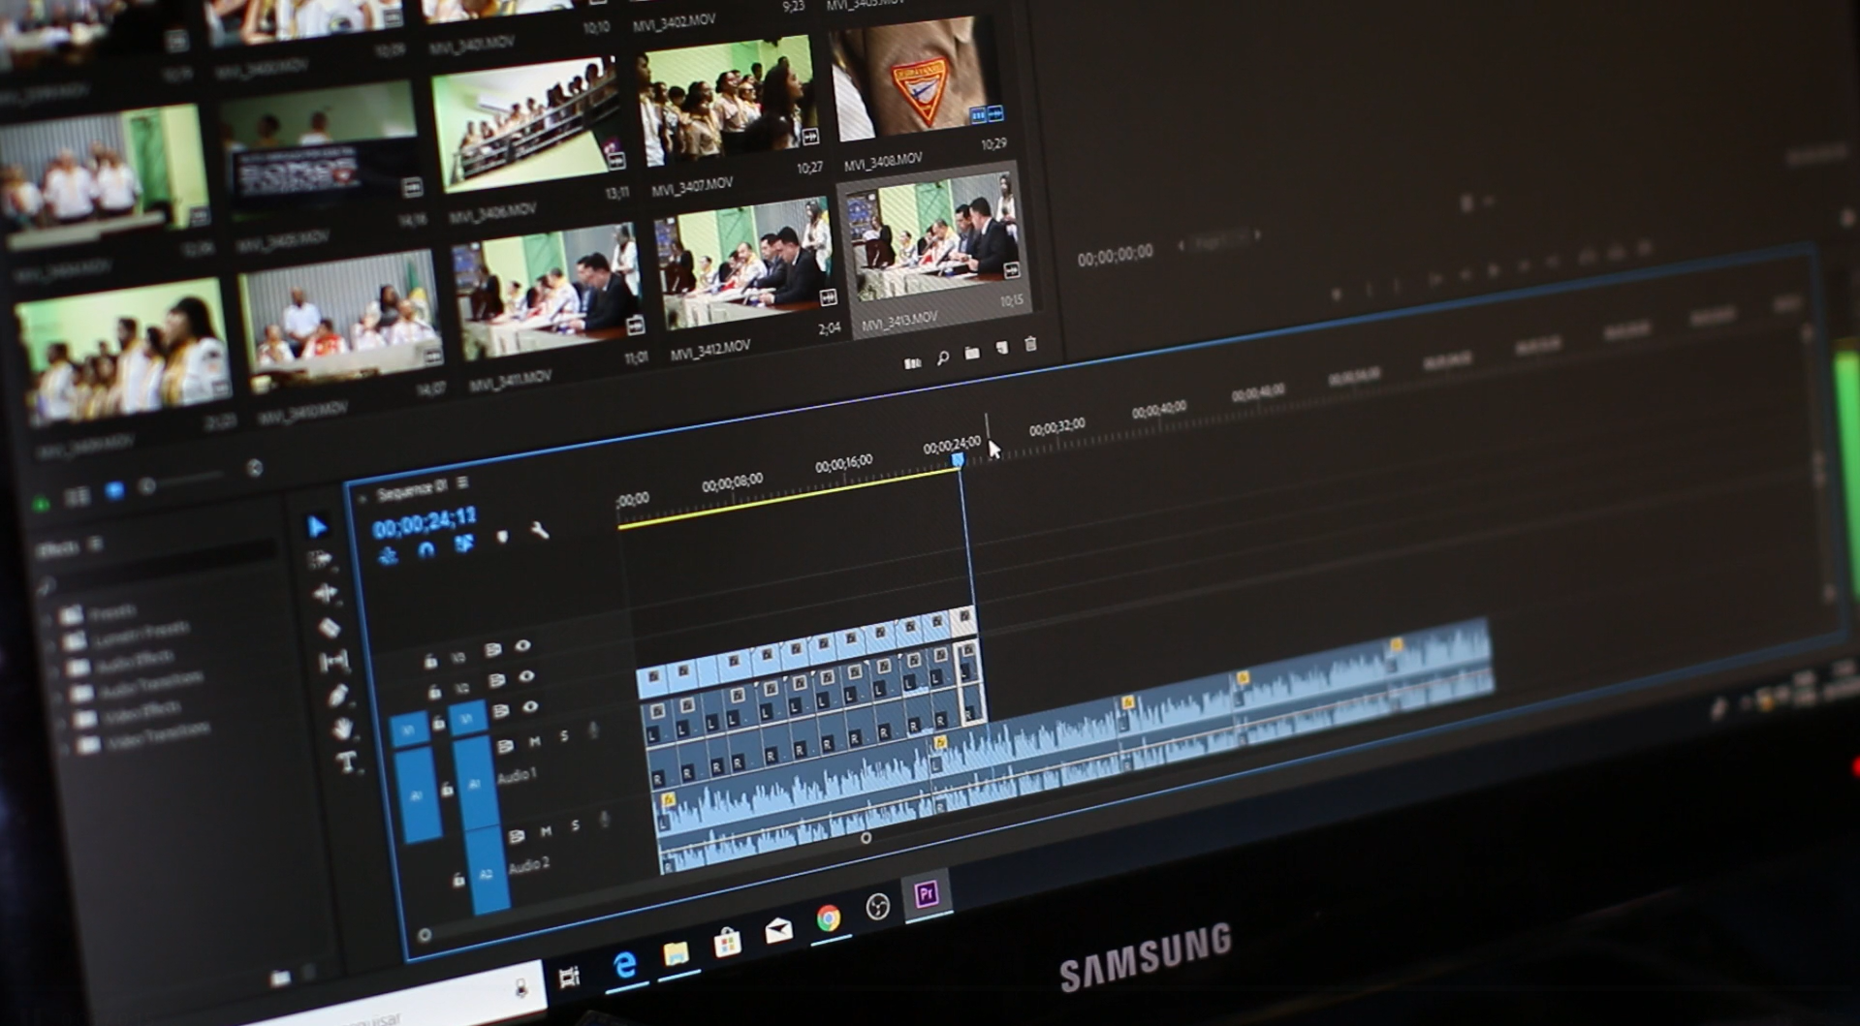Toggle the V3 track output eye icon

tap(523, 647)
